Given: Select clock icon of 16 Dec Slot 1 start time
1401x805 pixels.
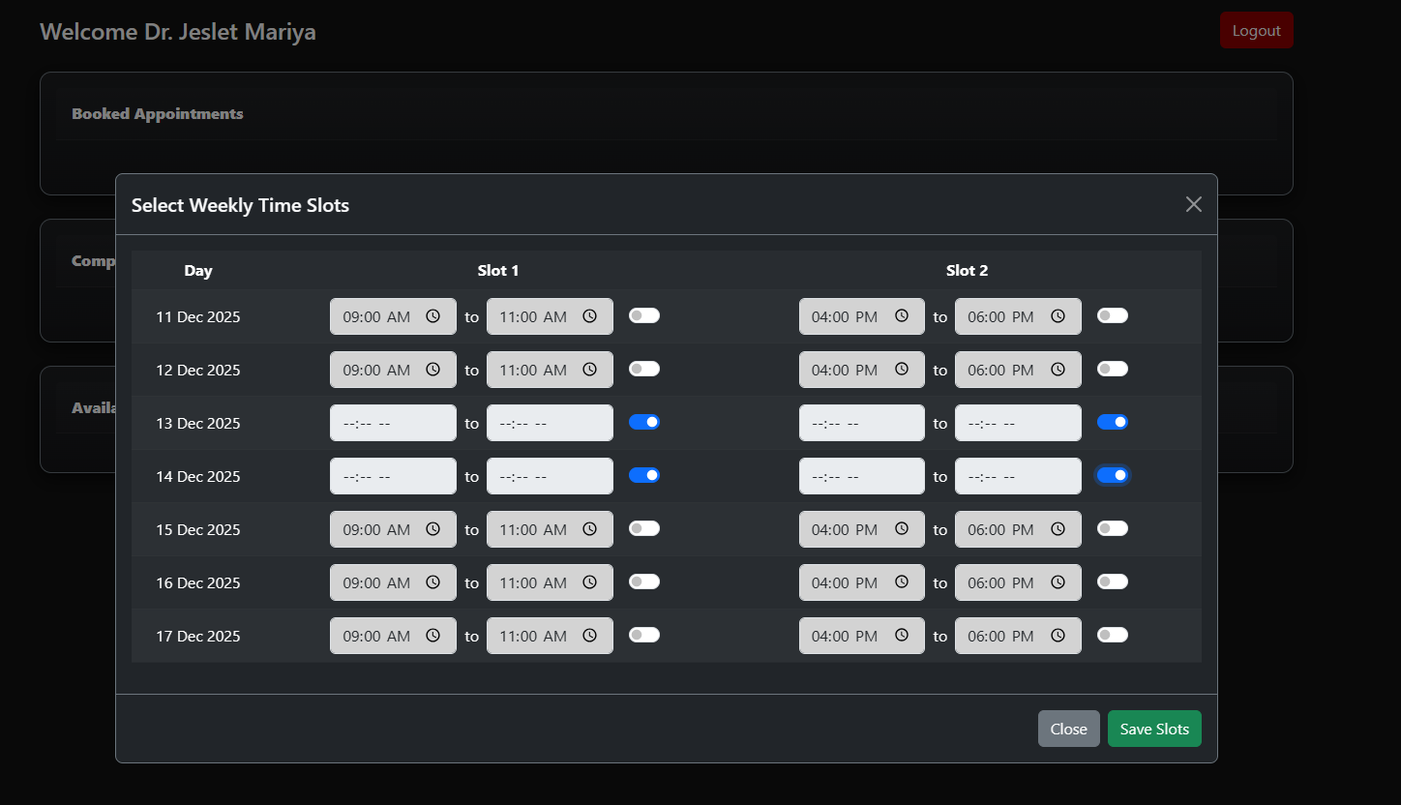Looking at the screenshot, I should [433, 582].
